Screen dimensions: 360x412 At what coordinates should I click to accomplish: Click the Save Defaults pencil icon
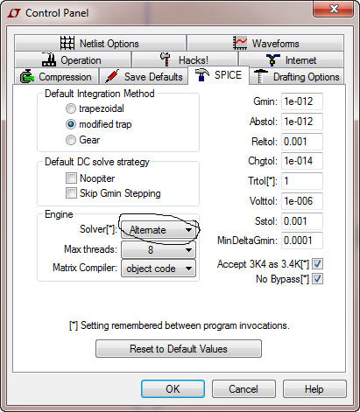112,76
